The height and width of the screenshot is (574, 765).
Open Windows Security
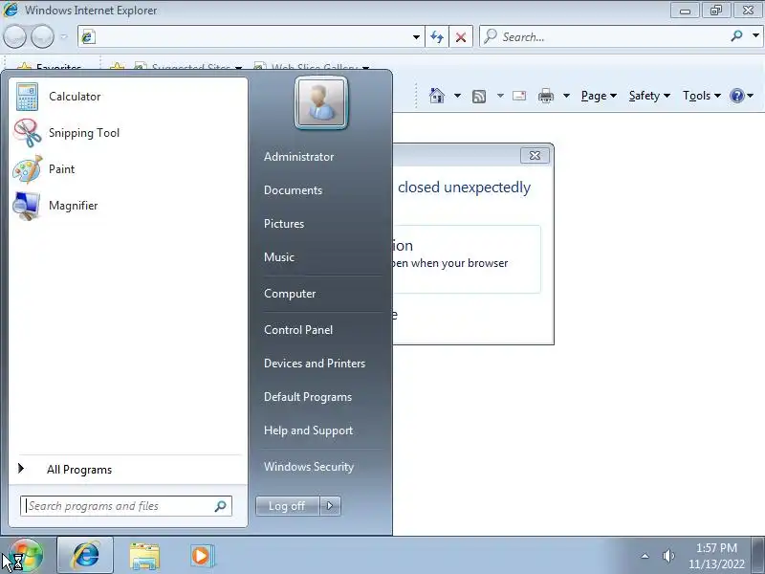coord(308,467)
